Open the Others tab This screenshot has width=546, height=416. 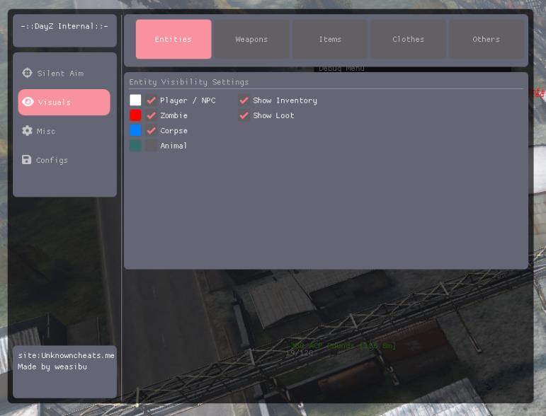(486, 39)
